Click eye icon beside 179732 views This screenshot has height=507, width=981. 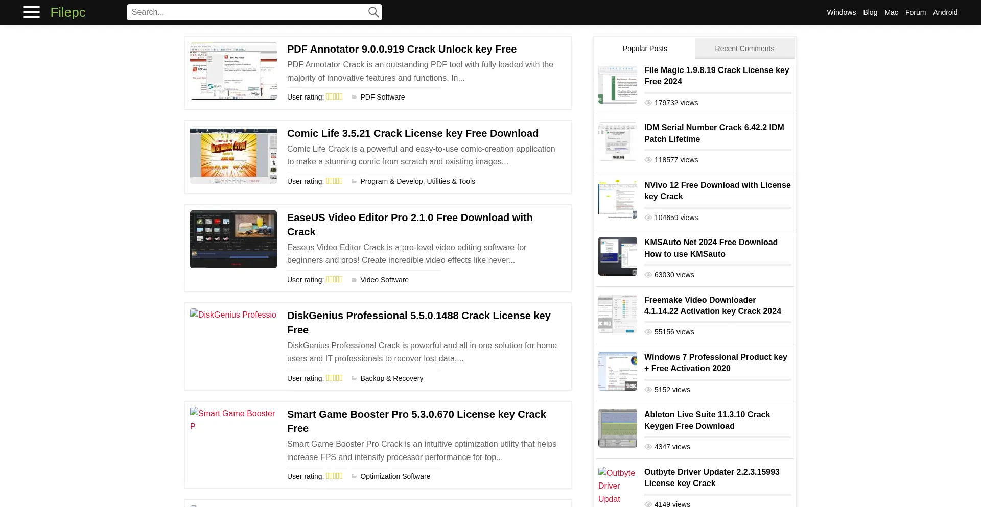pyautogui.click(x=648, y=103)
